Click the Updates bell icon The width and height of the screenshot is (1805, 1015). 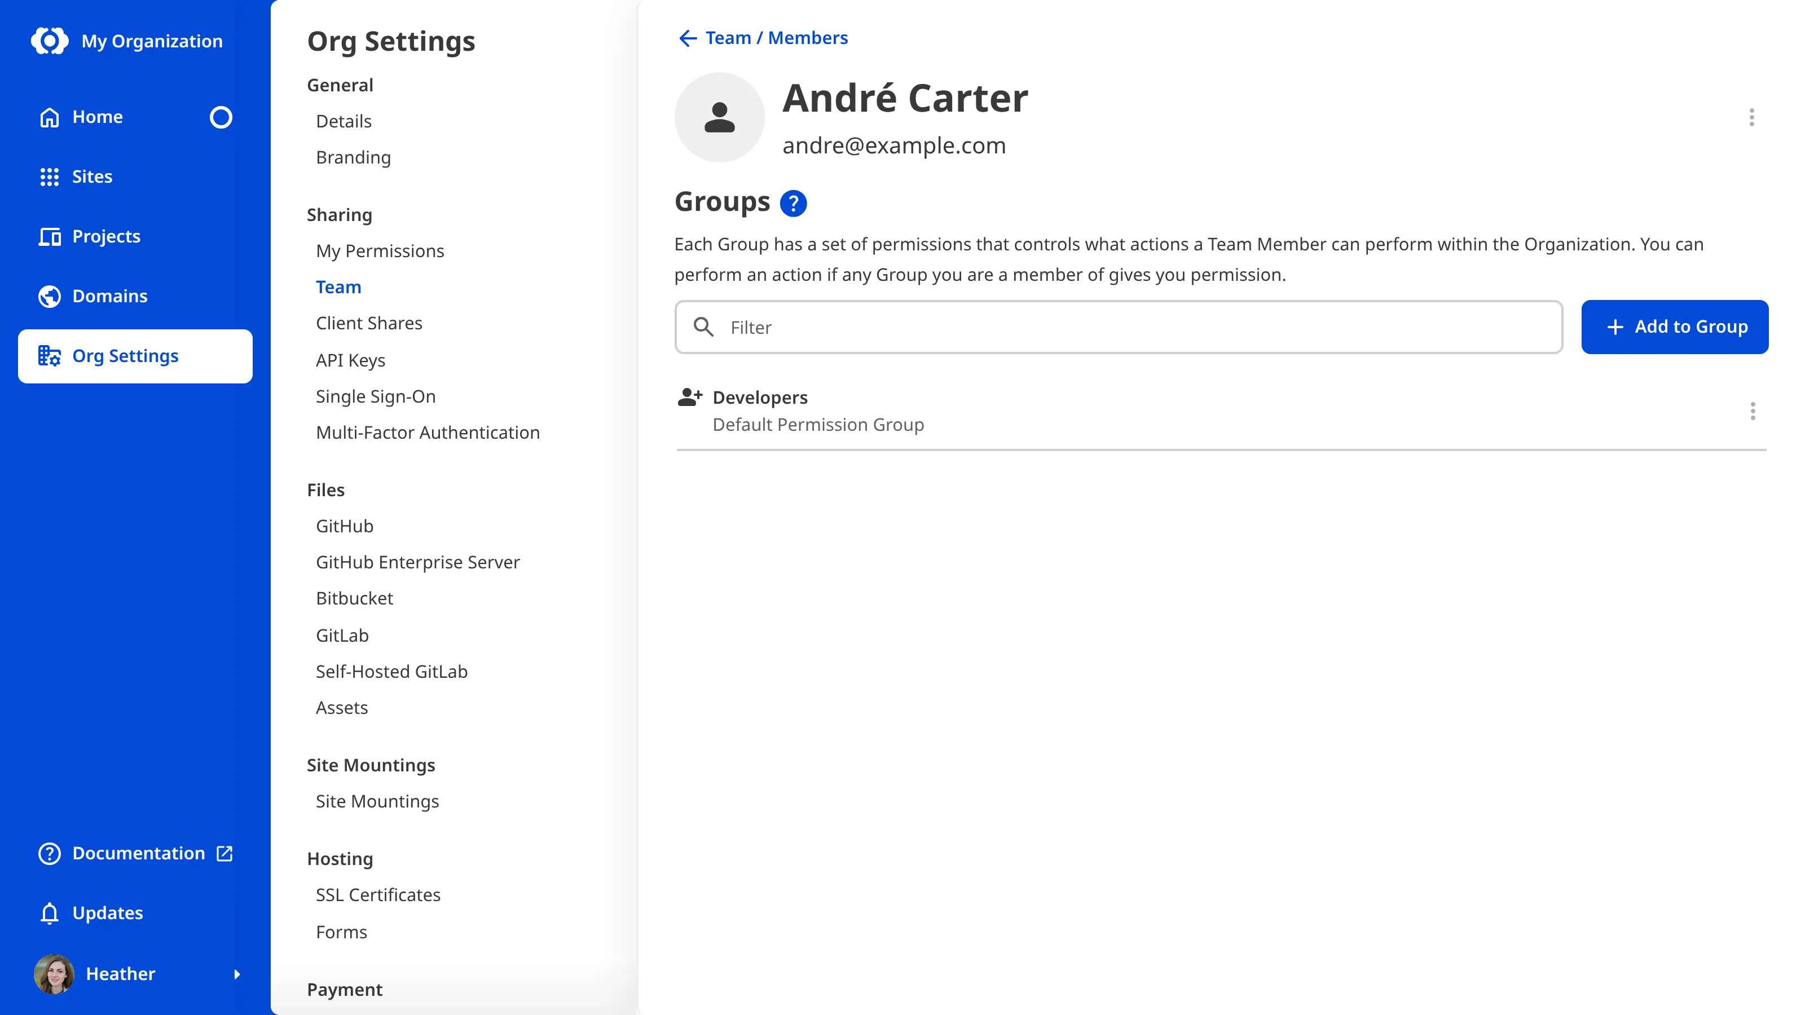tap(49, 913)
